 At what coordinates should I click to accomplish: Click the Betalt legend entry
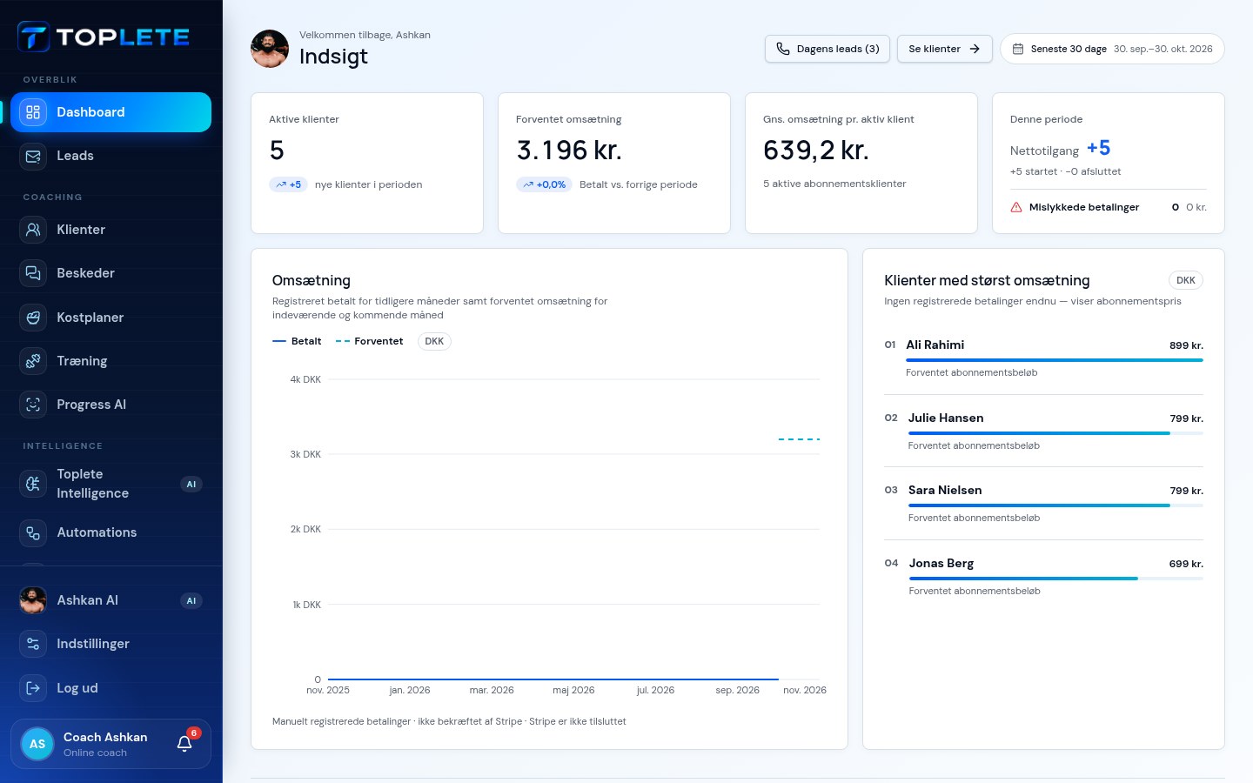297,341
